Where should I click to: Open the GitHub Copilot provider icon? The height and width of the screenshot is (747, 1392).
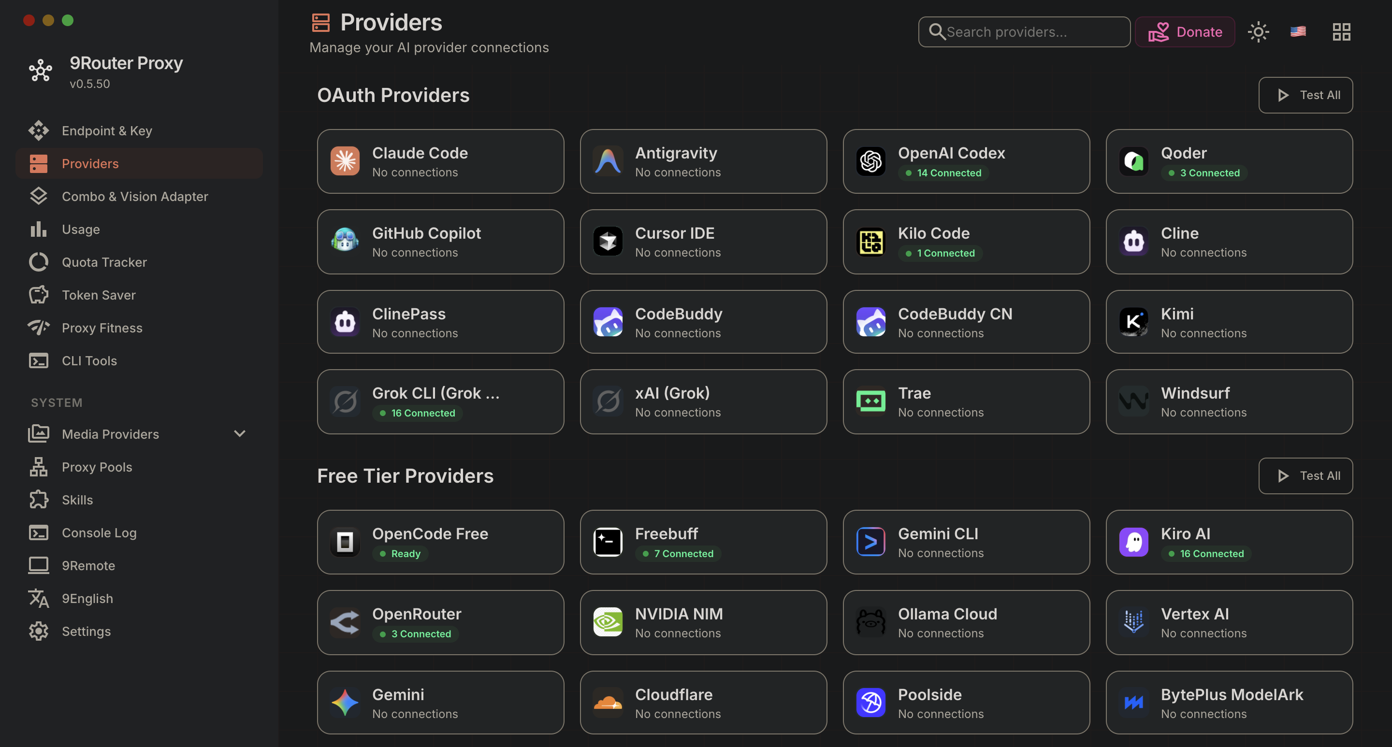point(345,241)
